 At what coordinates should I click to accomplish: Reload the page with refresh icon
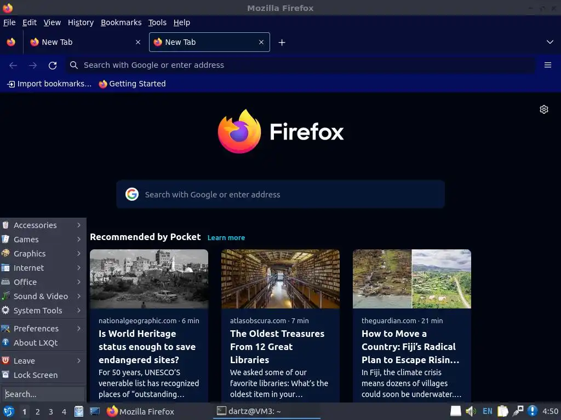click(x=53, y=66)
